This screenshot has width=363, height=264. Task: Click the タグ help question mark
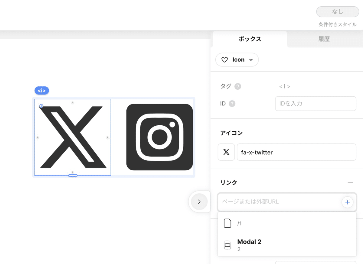pos(238,86)
